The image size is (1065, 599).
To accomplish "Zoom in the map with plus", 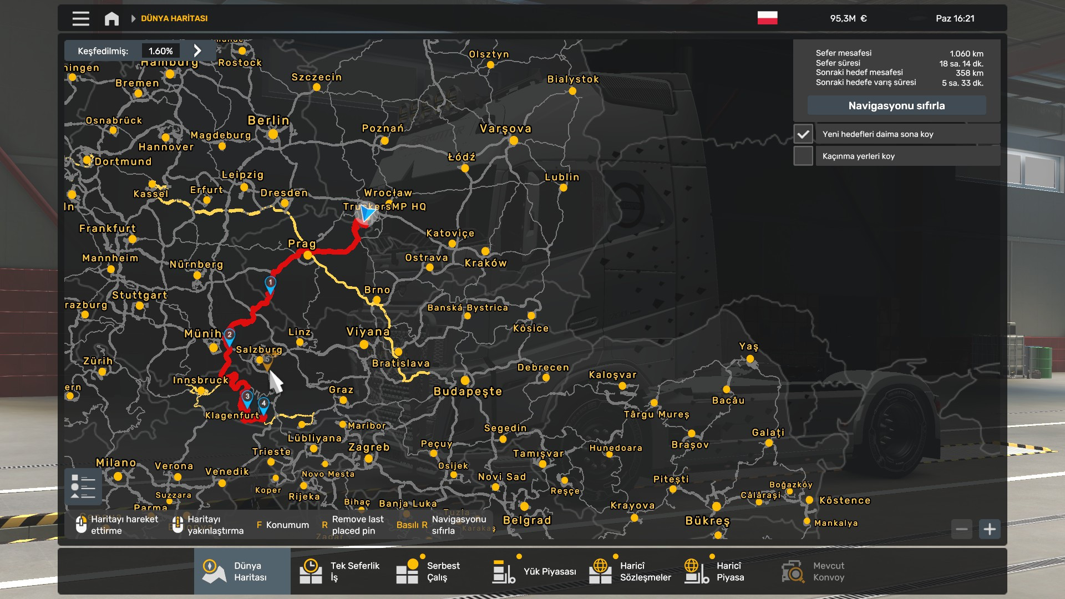I will point(990,529).
